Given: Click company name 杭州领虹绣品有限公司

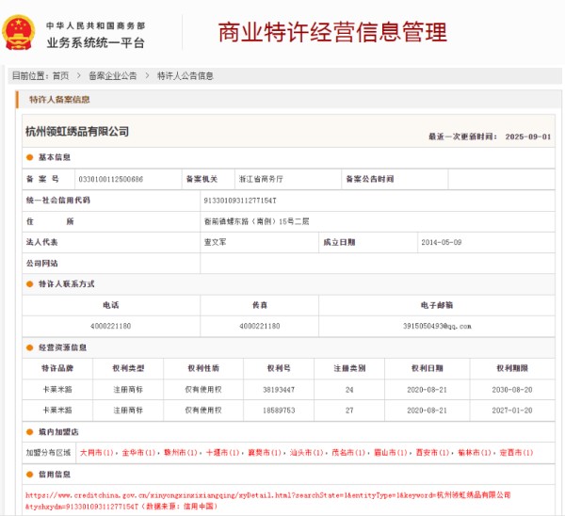Looking at the screenshot, I should tap(77, 132).
